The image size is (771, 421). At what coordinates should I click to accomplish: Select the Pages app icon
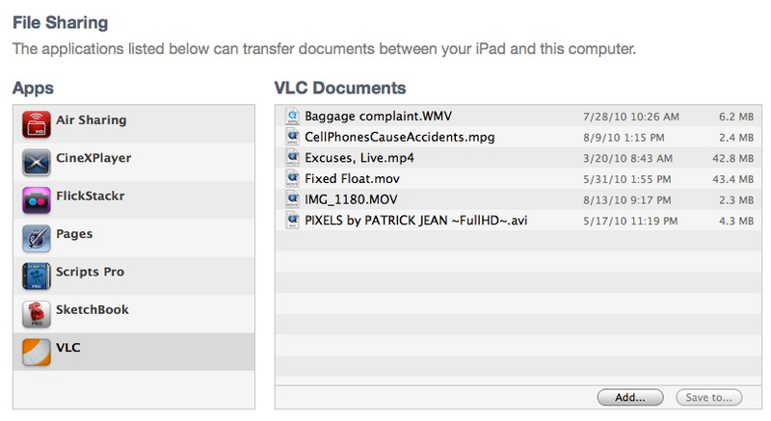click(37, 238)
